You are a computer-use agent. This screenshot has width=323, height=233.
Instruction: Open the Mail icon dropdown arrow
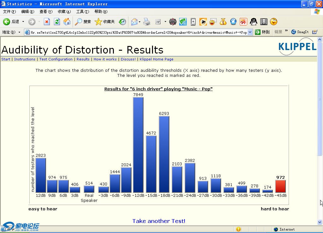click(x=139, y=22)
